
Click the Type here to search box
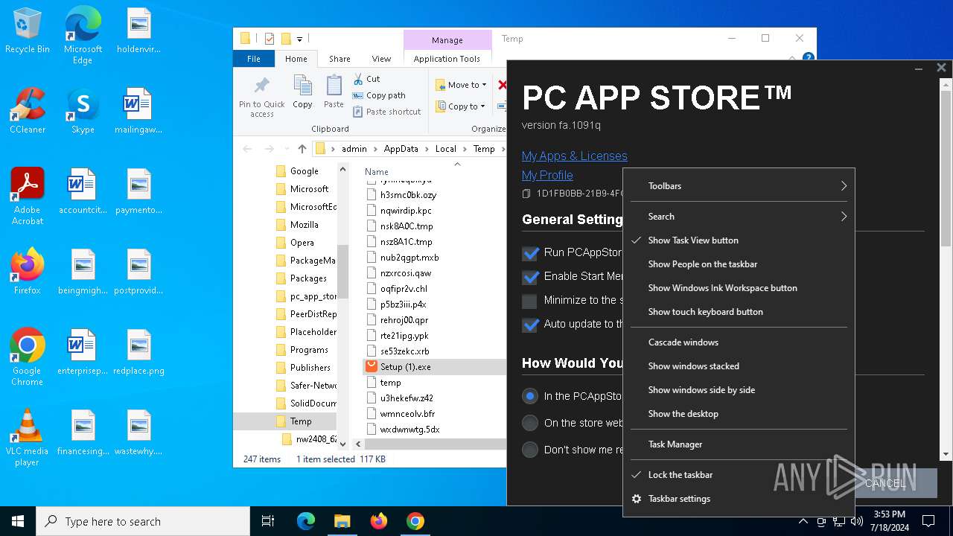143,521
